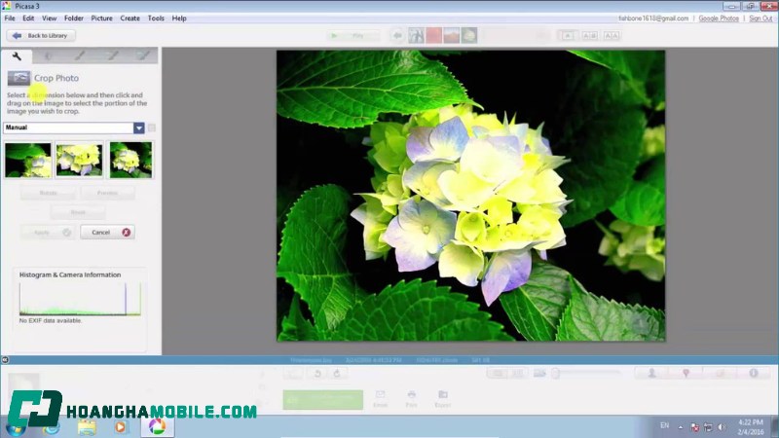
Task: Open the Manual crop dimension dropdown
Action: 68,128
